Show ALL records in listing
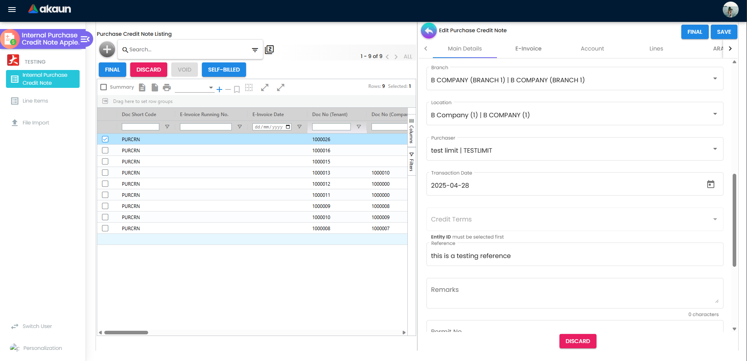Image resolution: width=747 pixels, height=361 pixels. point(408,56)
